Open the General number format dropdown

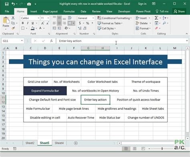pos(93,18)
